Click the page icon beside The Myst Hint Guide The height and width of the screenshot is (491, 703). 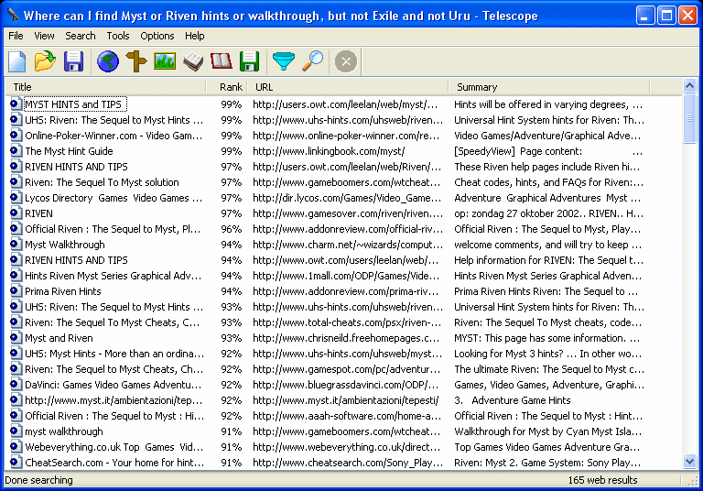[x=16, y=151]
